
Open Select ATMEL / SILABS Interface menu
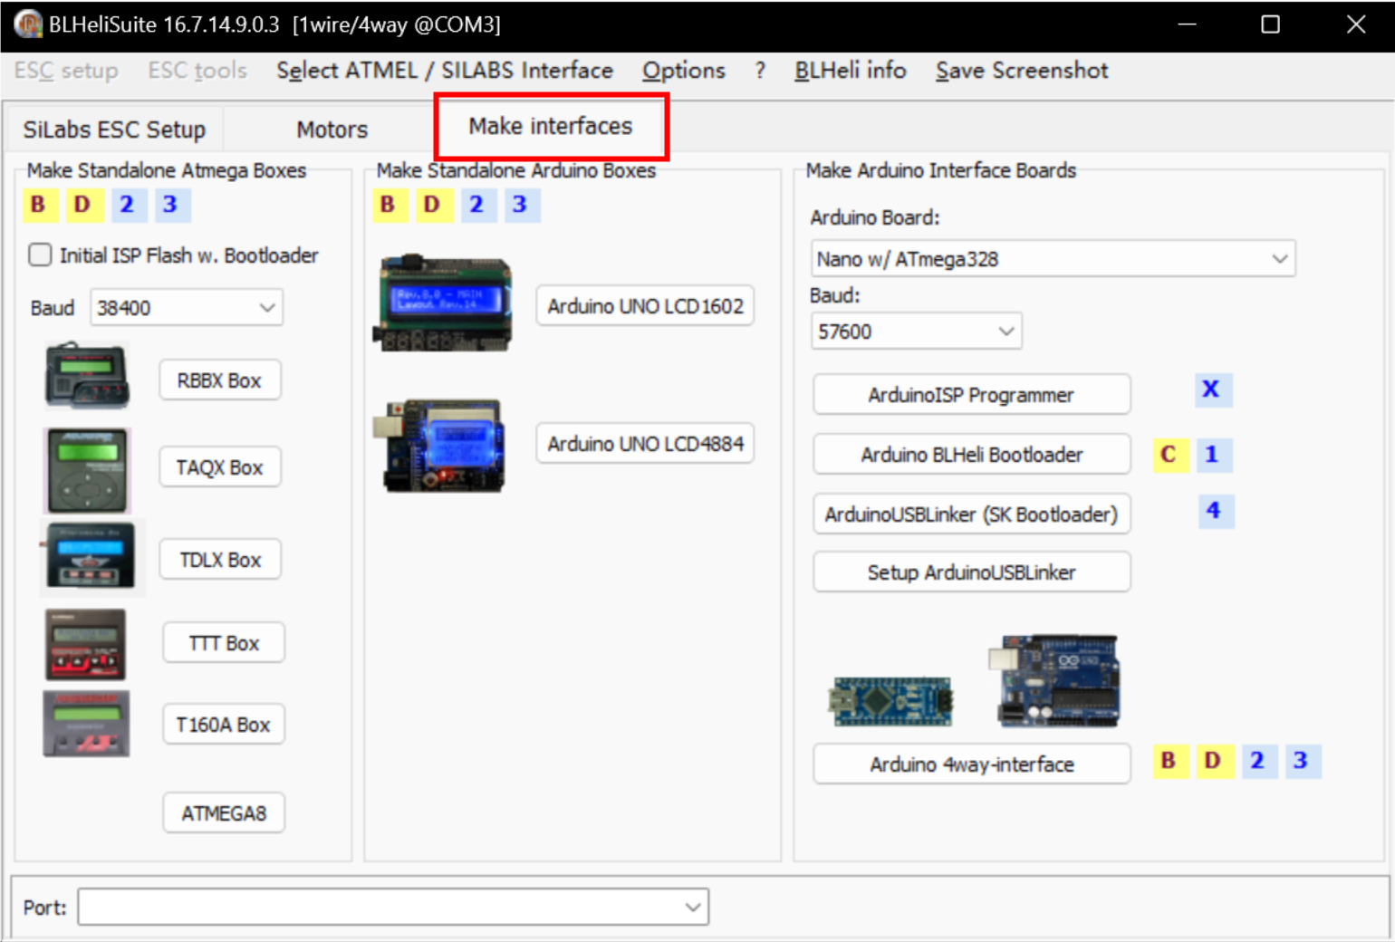(x=445, y=71)
